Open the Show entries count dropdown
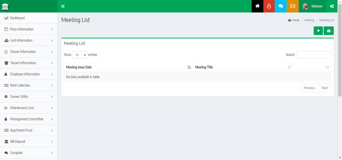The image size is (342, 160). pos(80,55)
